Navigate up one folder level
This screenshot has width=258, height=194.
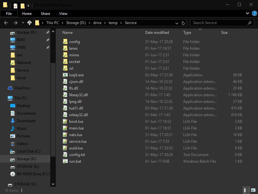click(29, 23)
